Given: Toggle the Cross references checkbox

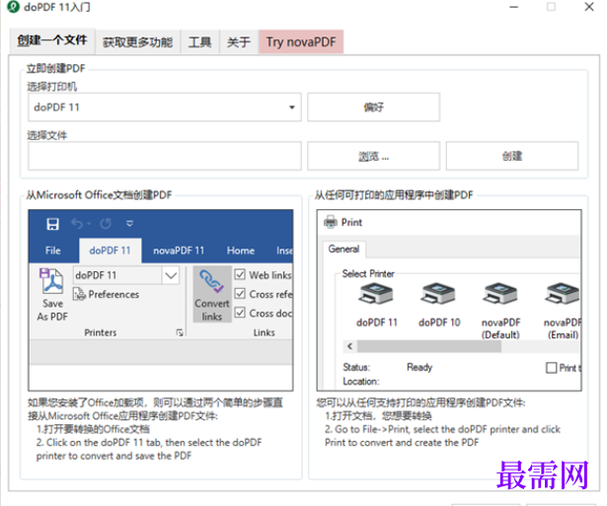Looking at the screenshot, I should click(x=240, y=294).
